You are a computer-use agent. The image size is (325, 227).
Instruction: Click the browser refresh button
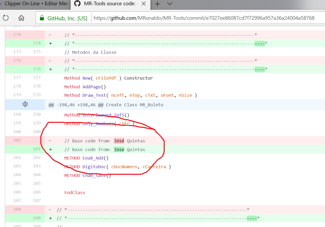(6, 18)
